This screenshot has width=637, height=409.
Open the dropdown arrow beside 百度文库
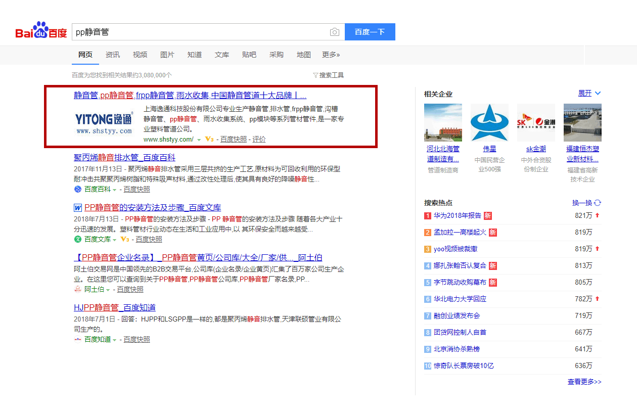(x=114, y=240)
